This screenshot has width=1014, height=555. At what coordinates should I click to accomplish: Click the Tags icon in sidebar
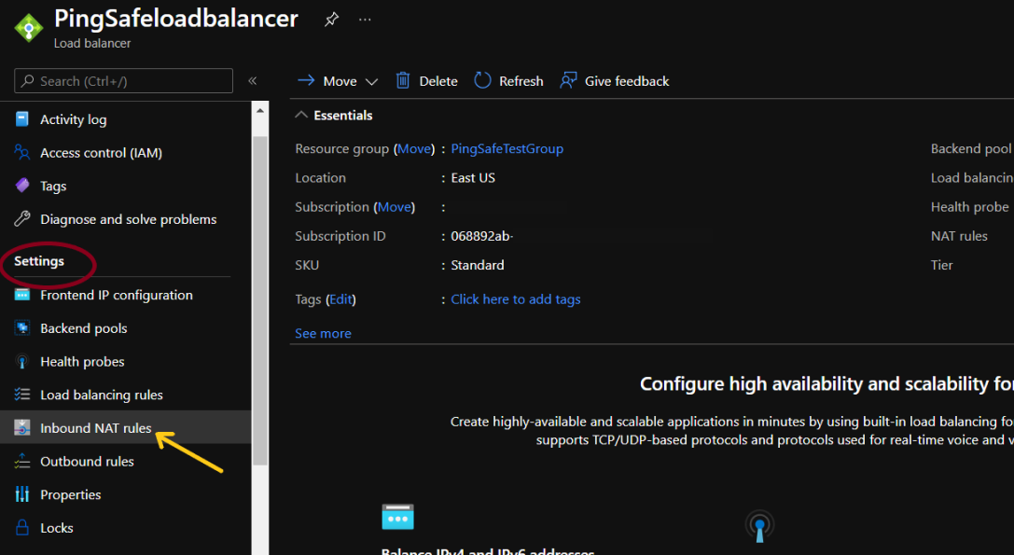(x=22, y=186)
